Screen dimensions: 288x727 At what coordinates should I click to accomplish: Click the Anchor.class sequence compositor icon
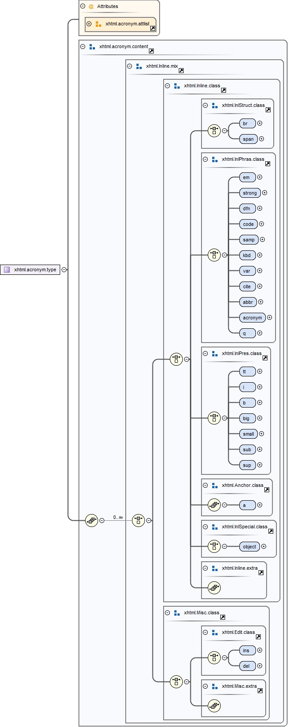coord(214,505)
